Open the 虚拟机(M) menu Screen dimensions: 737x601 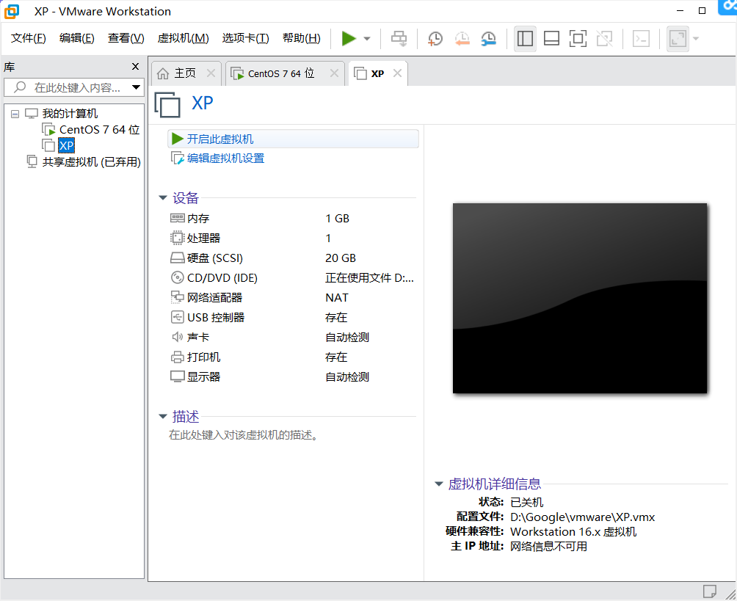click(183, 38)
